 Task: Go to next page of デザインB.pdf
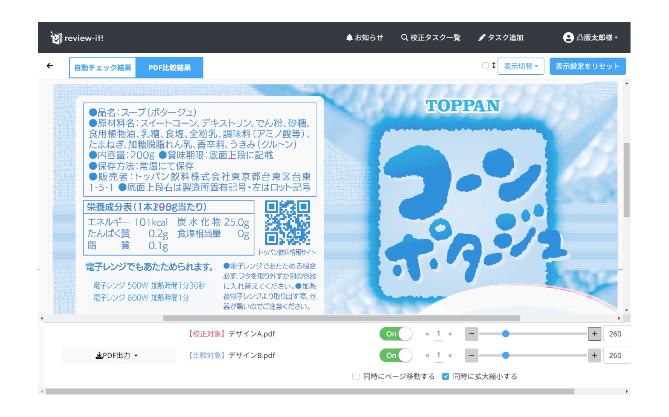(450, 355)
